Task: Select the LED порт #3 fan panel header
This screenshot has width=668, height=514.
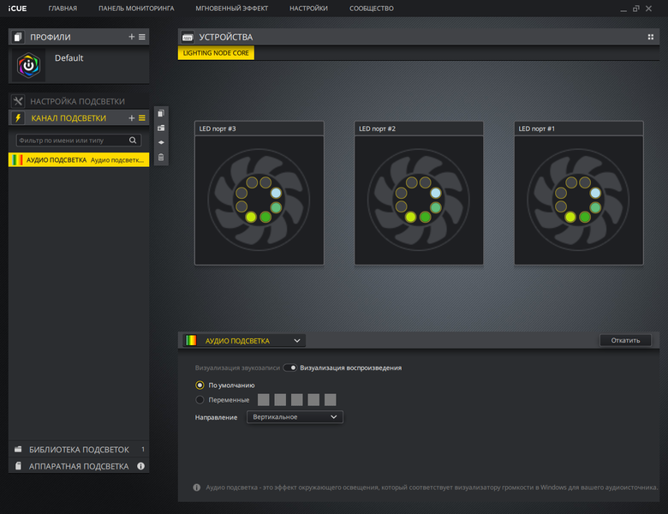Action: point(259,128)
